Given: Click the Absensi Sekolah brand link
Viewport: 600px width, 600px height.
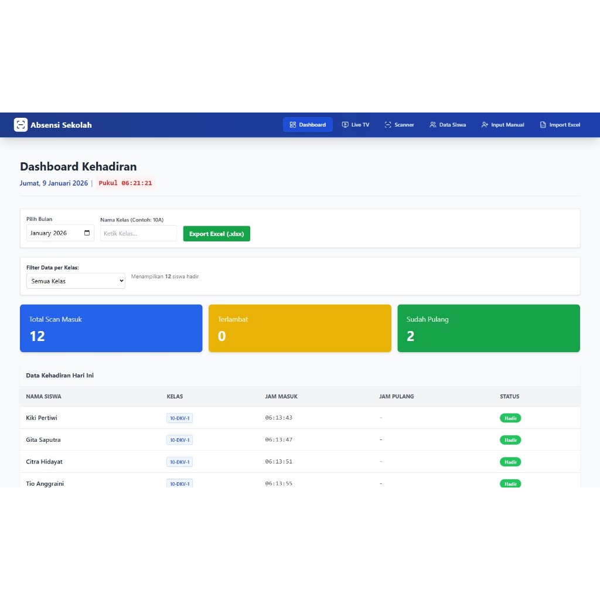Looking at the screenshot, I should [61, 125].
